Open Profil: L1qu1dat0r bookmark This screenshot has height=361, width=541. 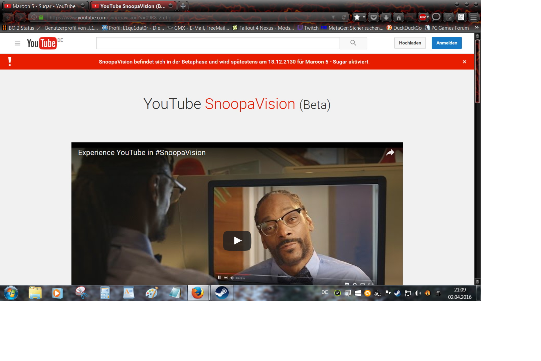133,28
